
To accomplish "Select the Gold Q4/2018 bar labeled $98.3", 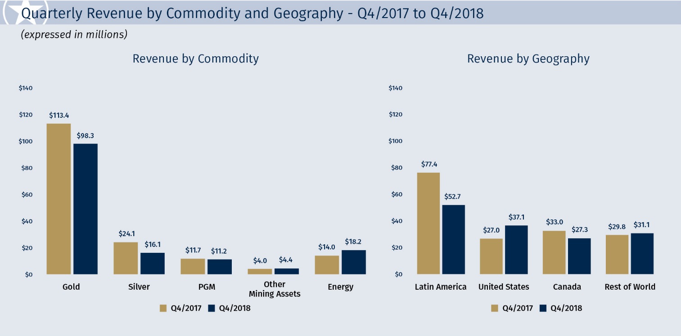I will pos(86,209).
